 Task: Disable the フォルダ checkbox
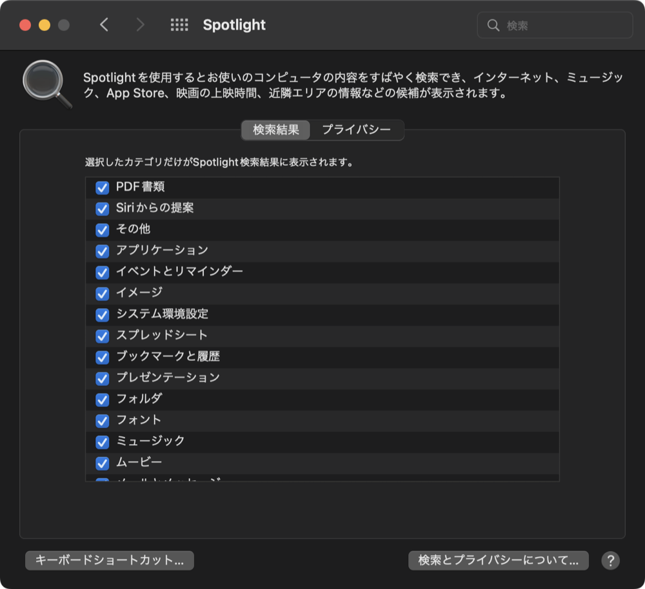103,400
